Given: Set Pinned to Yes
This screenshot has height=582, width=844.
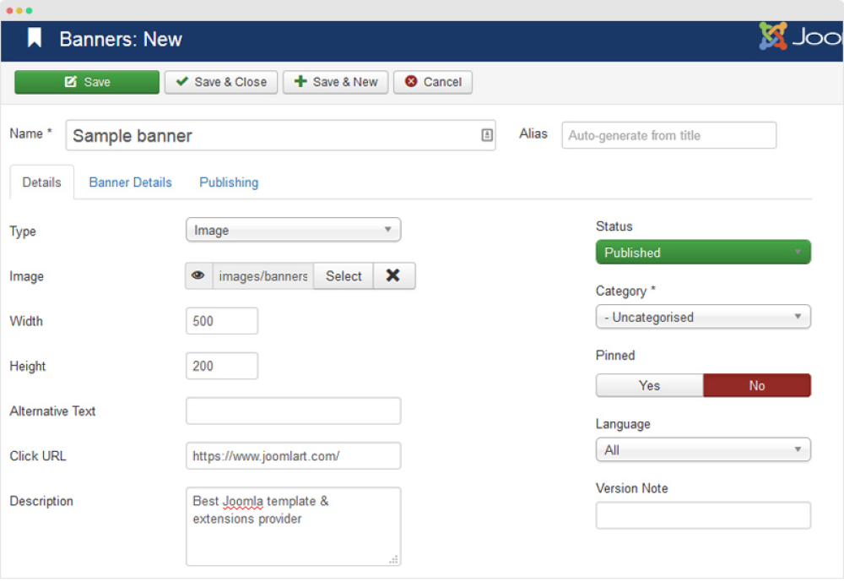Looking at the screenshot, I should 649,385.
